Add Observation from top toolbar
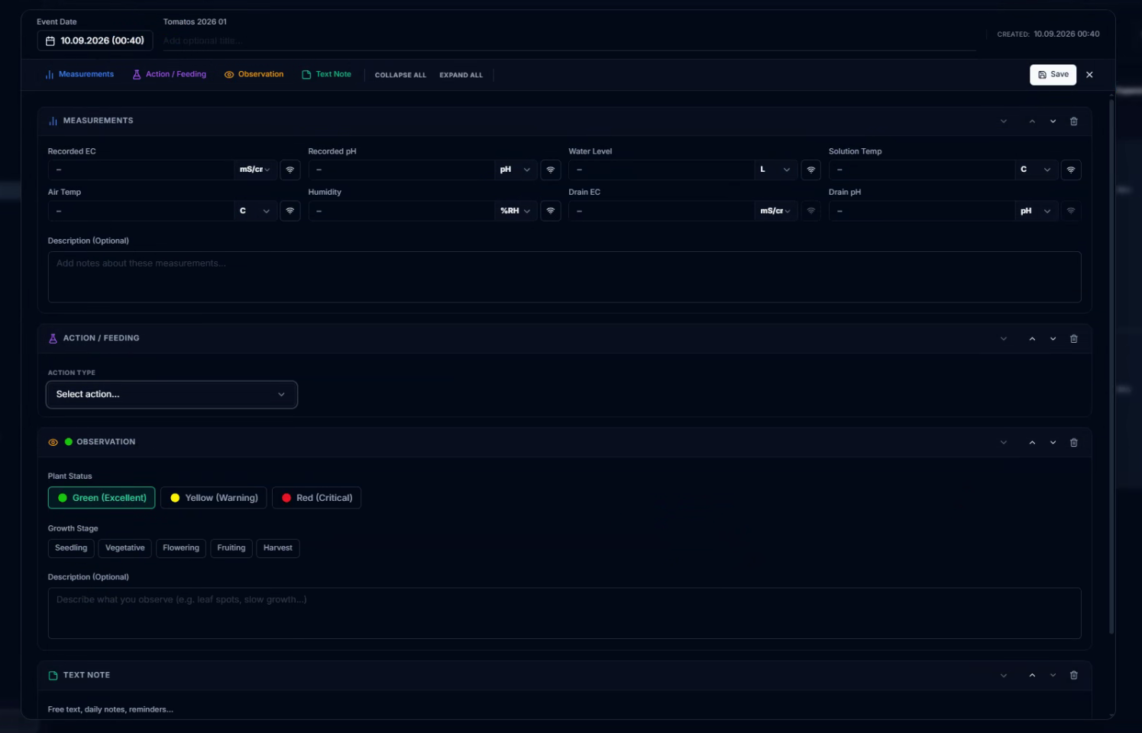Image resolution: width=1142 pixels, height=733 pixels. 254,75
